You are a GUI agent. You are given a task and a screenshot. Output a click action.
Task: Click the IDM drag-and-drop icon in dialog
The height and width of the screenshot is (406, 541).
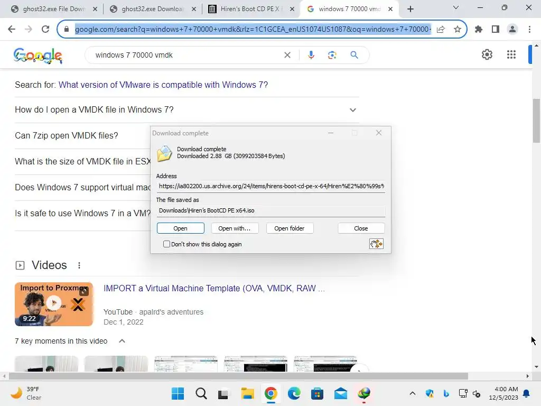pos(376,244)
